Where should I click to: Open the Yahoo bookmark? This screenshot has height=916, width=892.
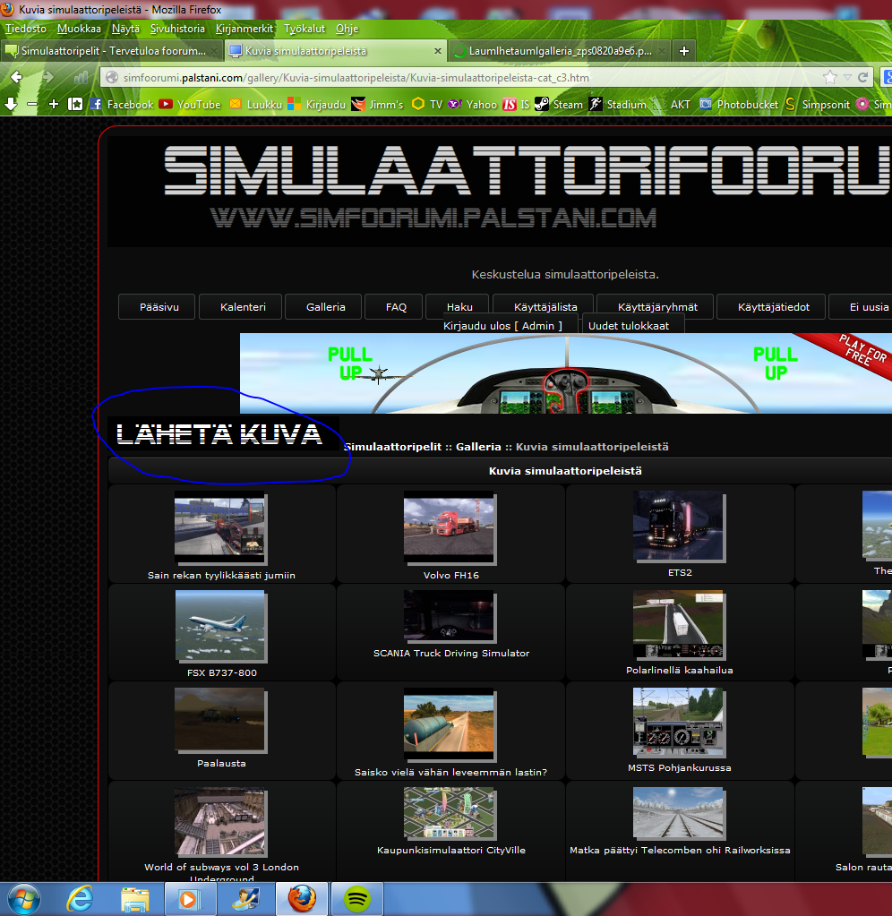click(x=473, y=104)
